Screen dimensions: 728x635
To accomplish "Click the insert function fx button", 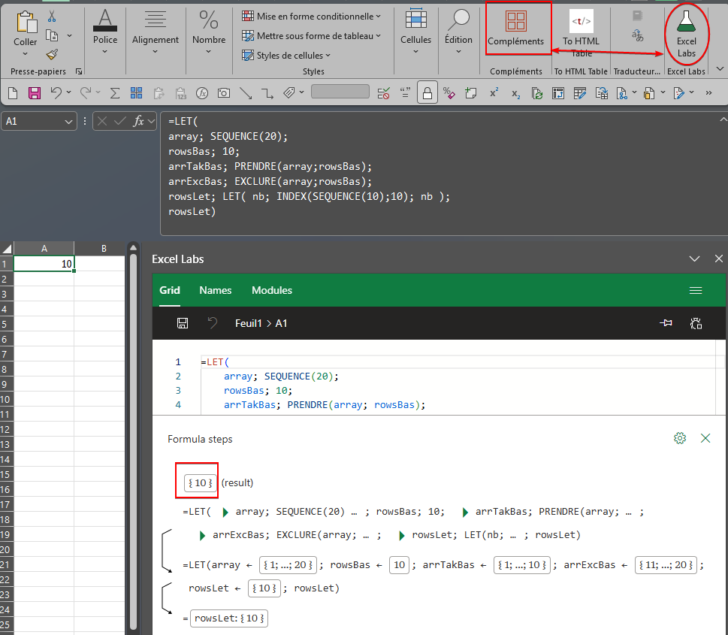I will [138, 121].
